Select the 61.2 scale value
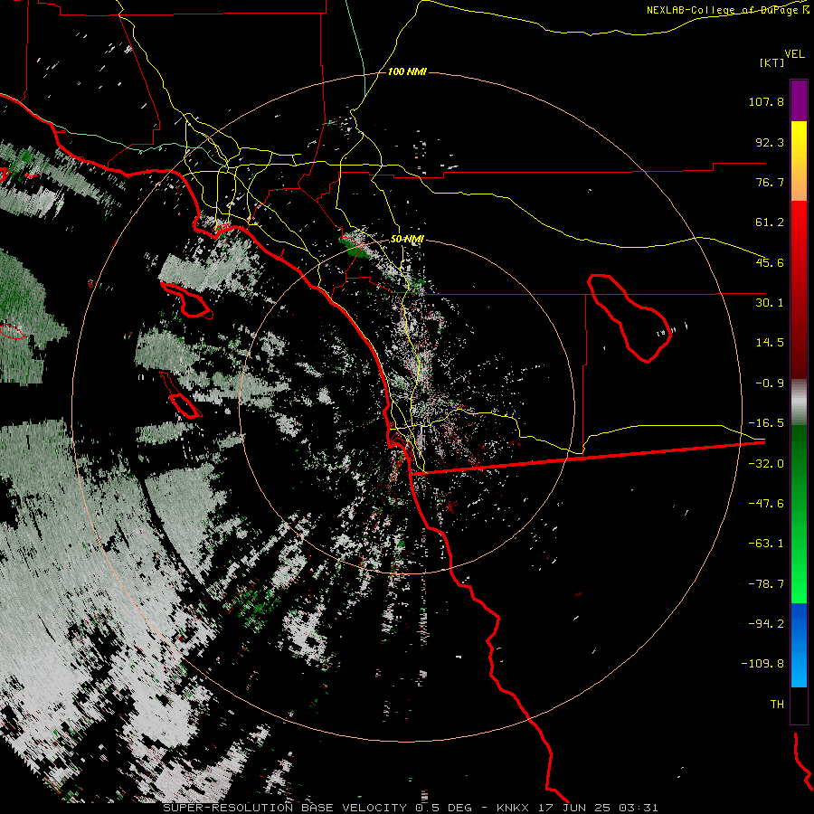Screen dimensions: 814x814 click(x=770, y=222)
